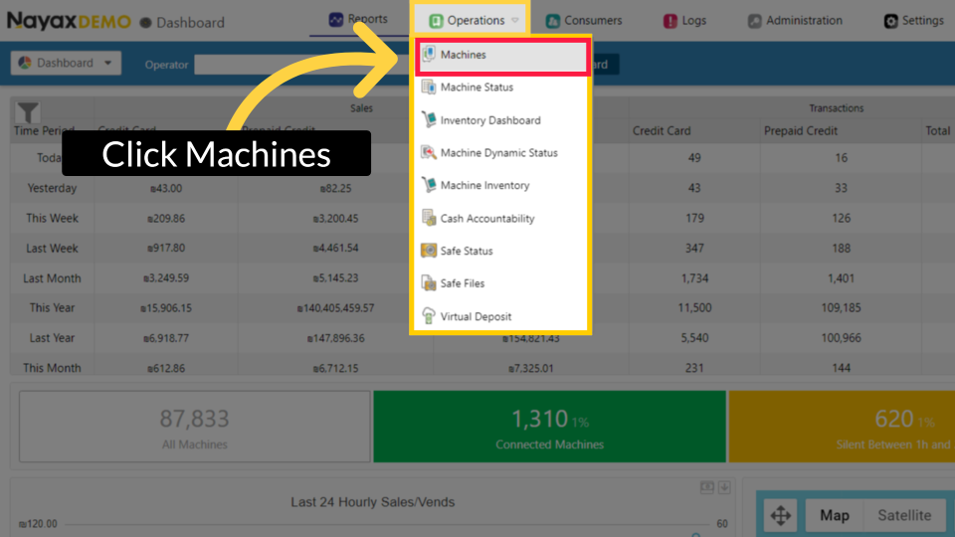Click the table filter funnel icon
This screenshot has height=537, width=955.
29,112
